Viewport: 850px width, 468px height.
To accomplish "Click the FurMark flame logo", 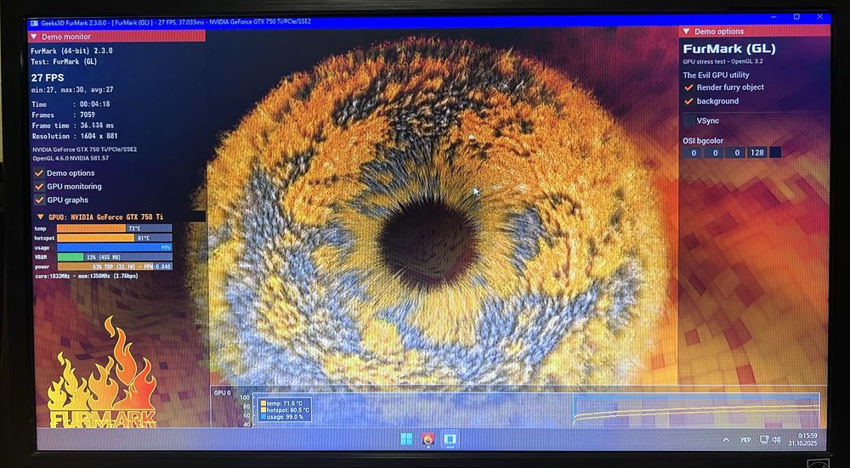I will coord(103,374).
